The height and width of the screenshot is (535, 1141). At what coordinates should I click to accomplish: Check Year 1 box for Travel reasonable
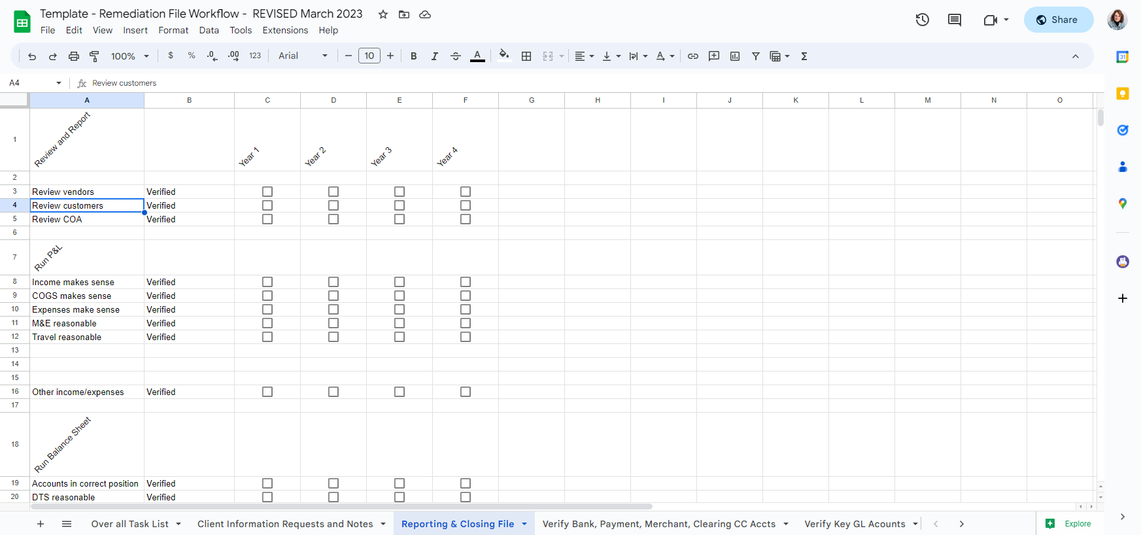[267, 337]
